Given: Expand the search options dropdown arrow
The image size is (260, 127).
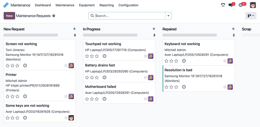Looking at the screenshot, I should tap(168, 16).
